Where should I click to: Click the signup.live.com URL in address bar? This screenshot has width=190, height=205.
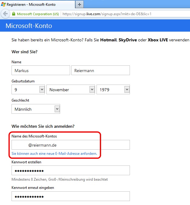point(107,14)
